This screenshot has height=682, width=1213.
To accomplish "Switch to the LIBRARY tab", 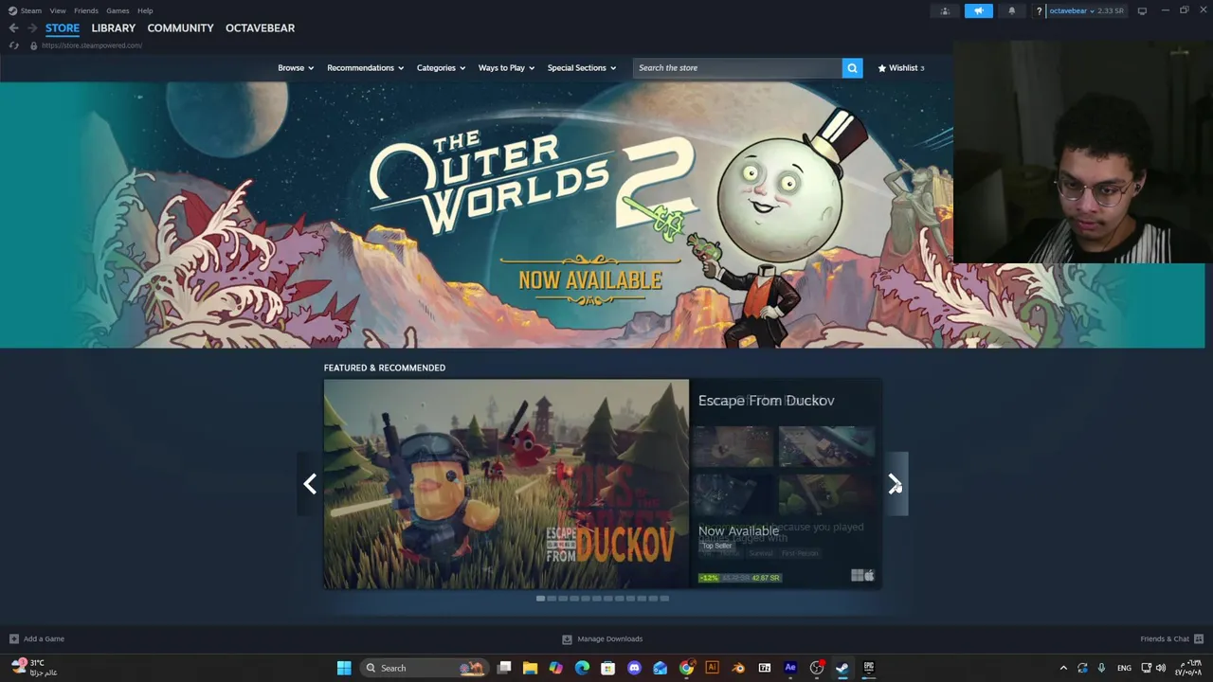I will point(114,28).
